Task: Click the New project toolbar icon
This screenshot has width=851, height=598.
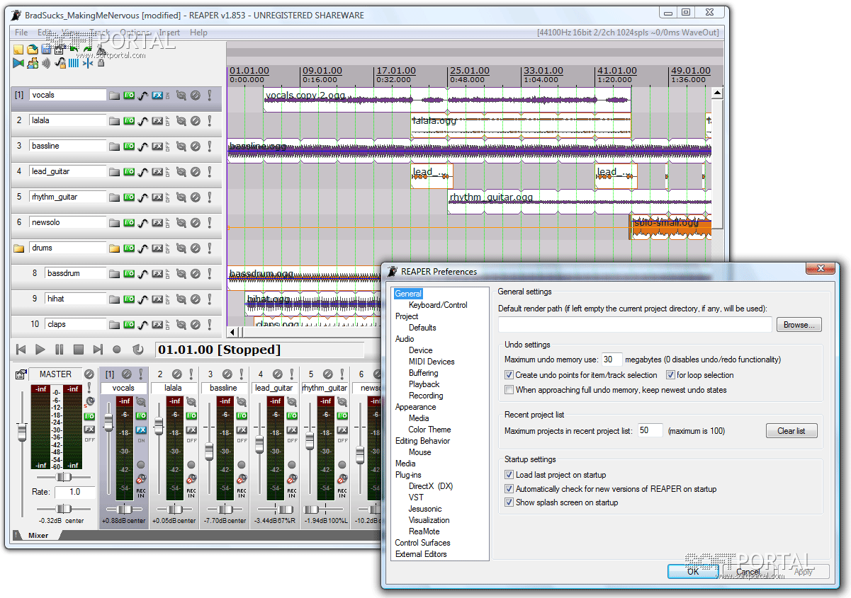Action: point(18,50)
